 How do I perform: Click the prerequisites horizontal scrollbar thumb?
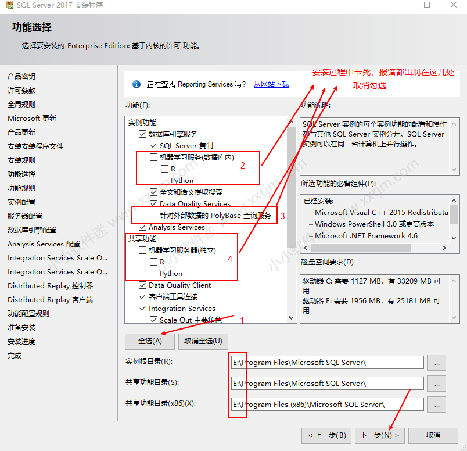361,248
